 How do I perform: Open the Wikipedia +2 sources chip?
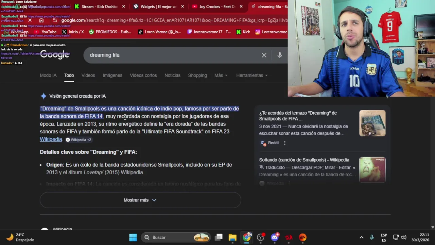click(79, 140)
